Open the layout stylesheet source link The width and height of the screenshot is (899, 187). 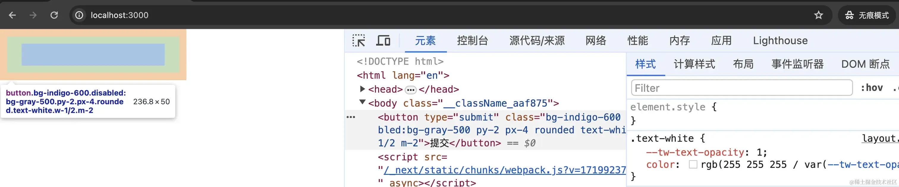pos(880,138)
